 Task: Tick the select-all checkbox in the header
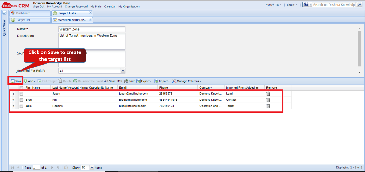click(21, 87)
